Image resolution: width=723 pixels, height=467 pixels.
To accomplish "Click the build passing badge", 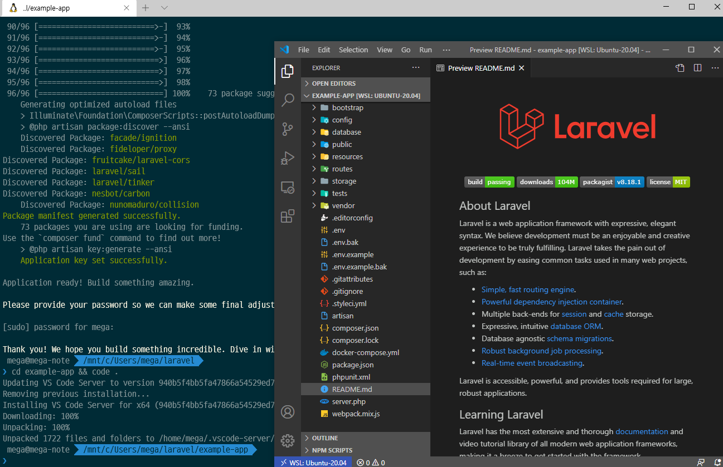I will pos(489,182).
